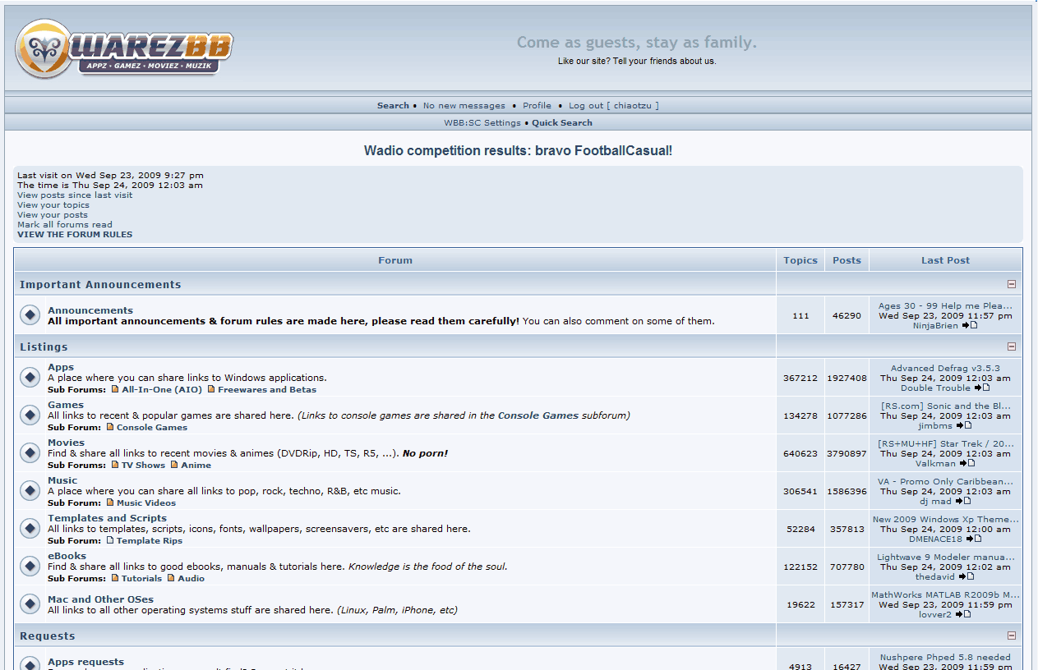Screen dimensions: 1038x670
Task: Collapse the Listings category
Action: [x=1012, y=346]
